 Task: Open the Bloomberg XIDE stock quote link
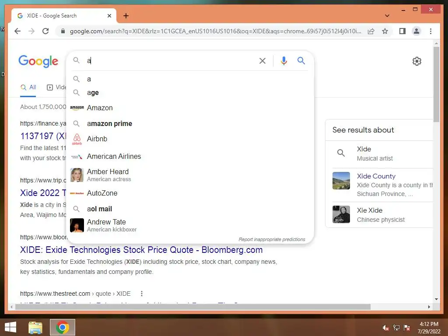point(141,250)
